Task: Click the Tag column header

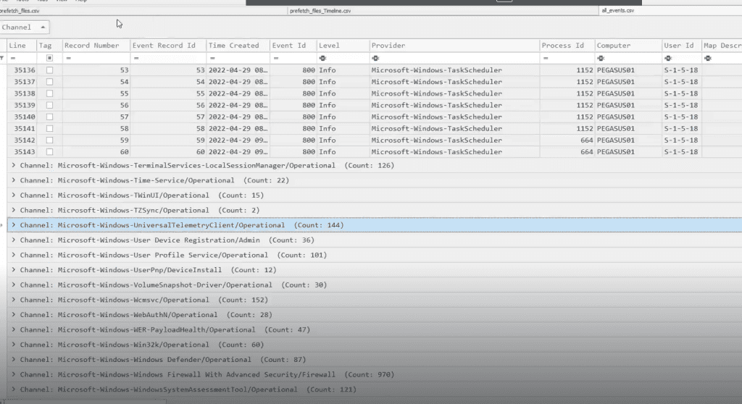Action: click(x=49, y=46)
